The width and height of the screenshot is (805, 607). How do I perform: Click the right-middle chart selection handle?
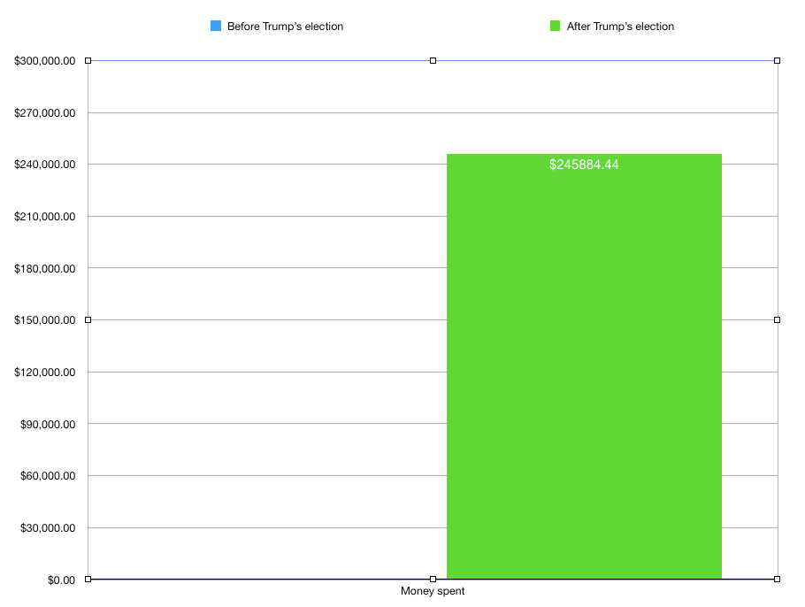(x=778, y=320)
